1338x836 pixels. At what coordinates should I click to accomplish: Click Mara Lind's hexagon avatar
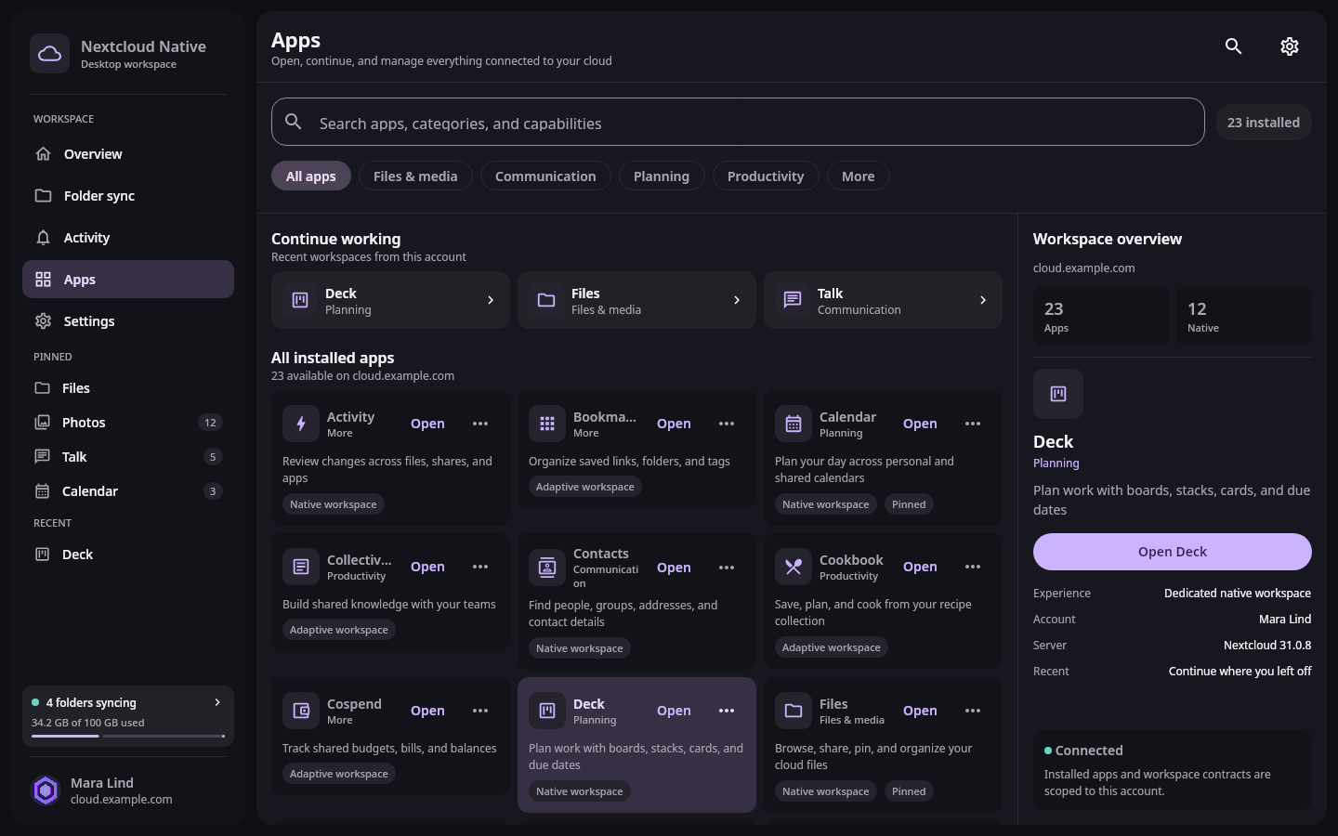coord(46,790)
